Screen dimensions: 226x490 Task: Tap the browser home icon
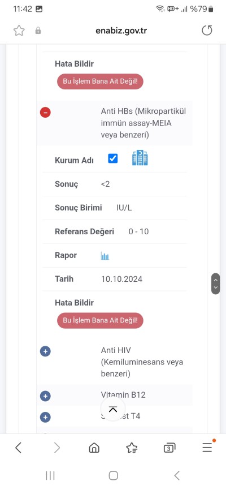pos(94,448)
